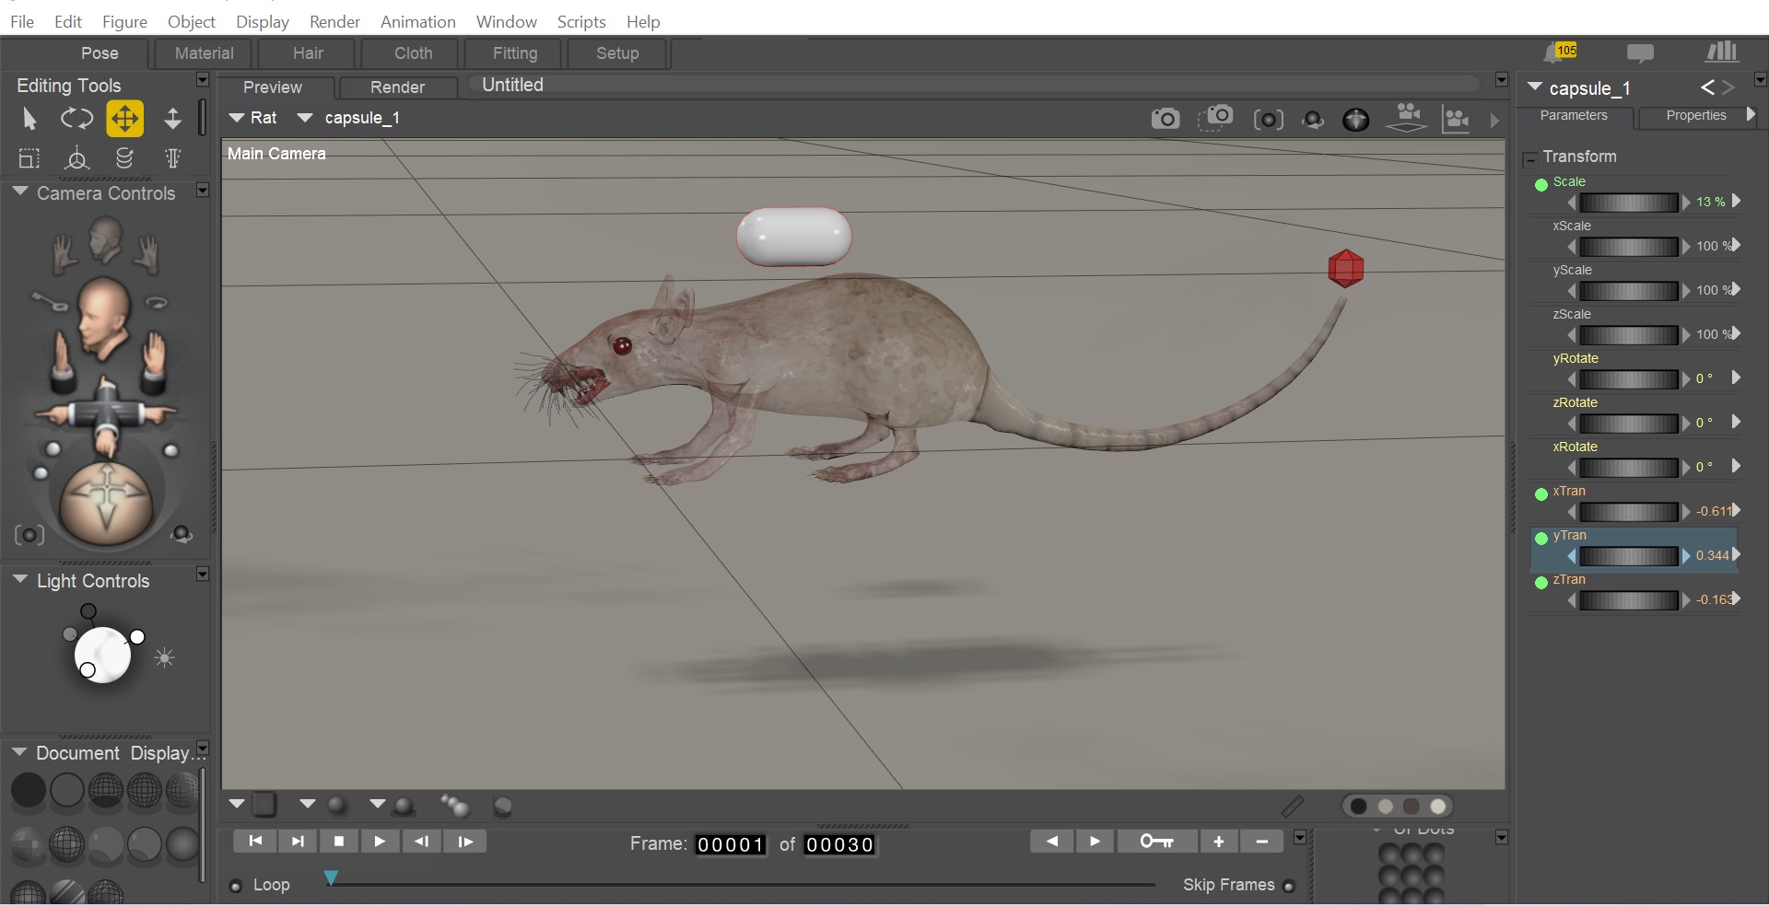The width and height of the screenshot is (1769, 906).
Task: Open the chat bubble icon
Action: click(x=1640, y=53)
